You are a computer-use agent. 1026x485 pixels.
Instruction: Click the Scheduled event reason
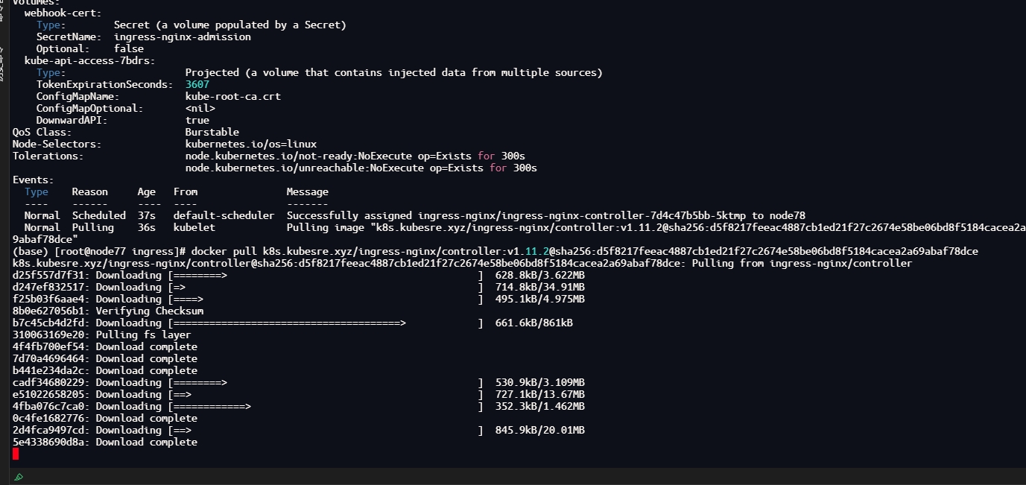point(98,216)
